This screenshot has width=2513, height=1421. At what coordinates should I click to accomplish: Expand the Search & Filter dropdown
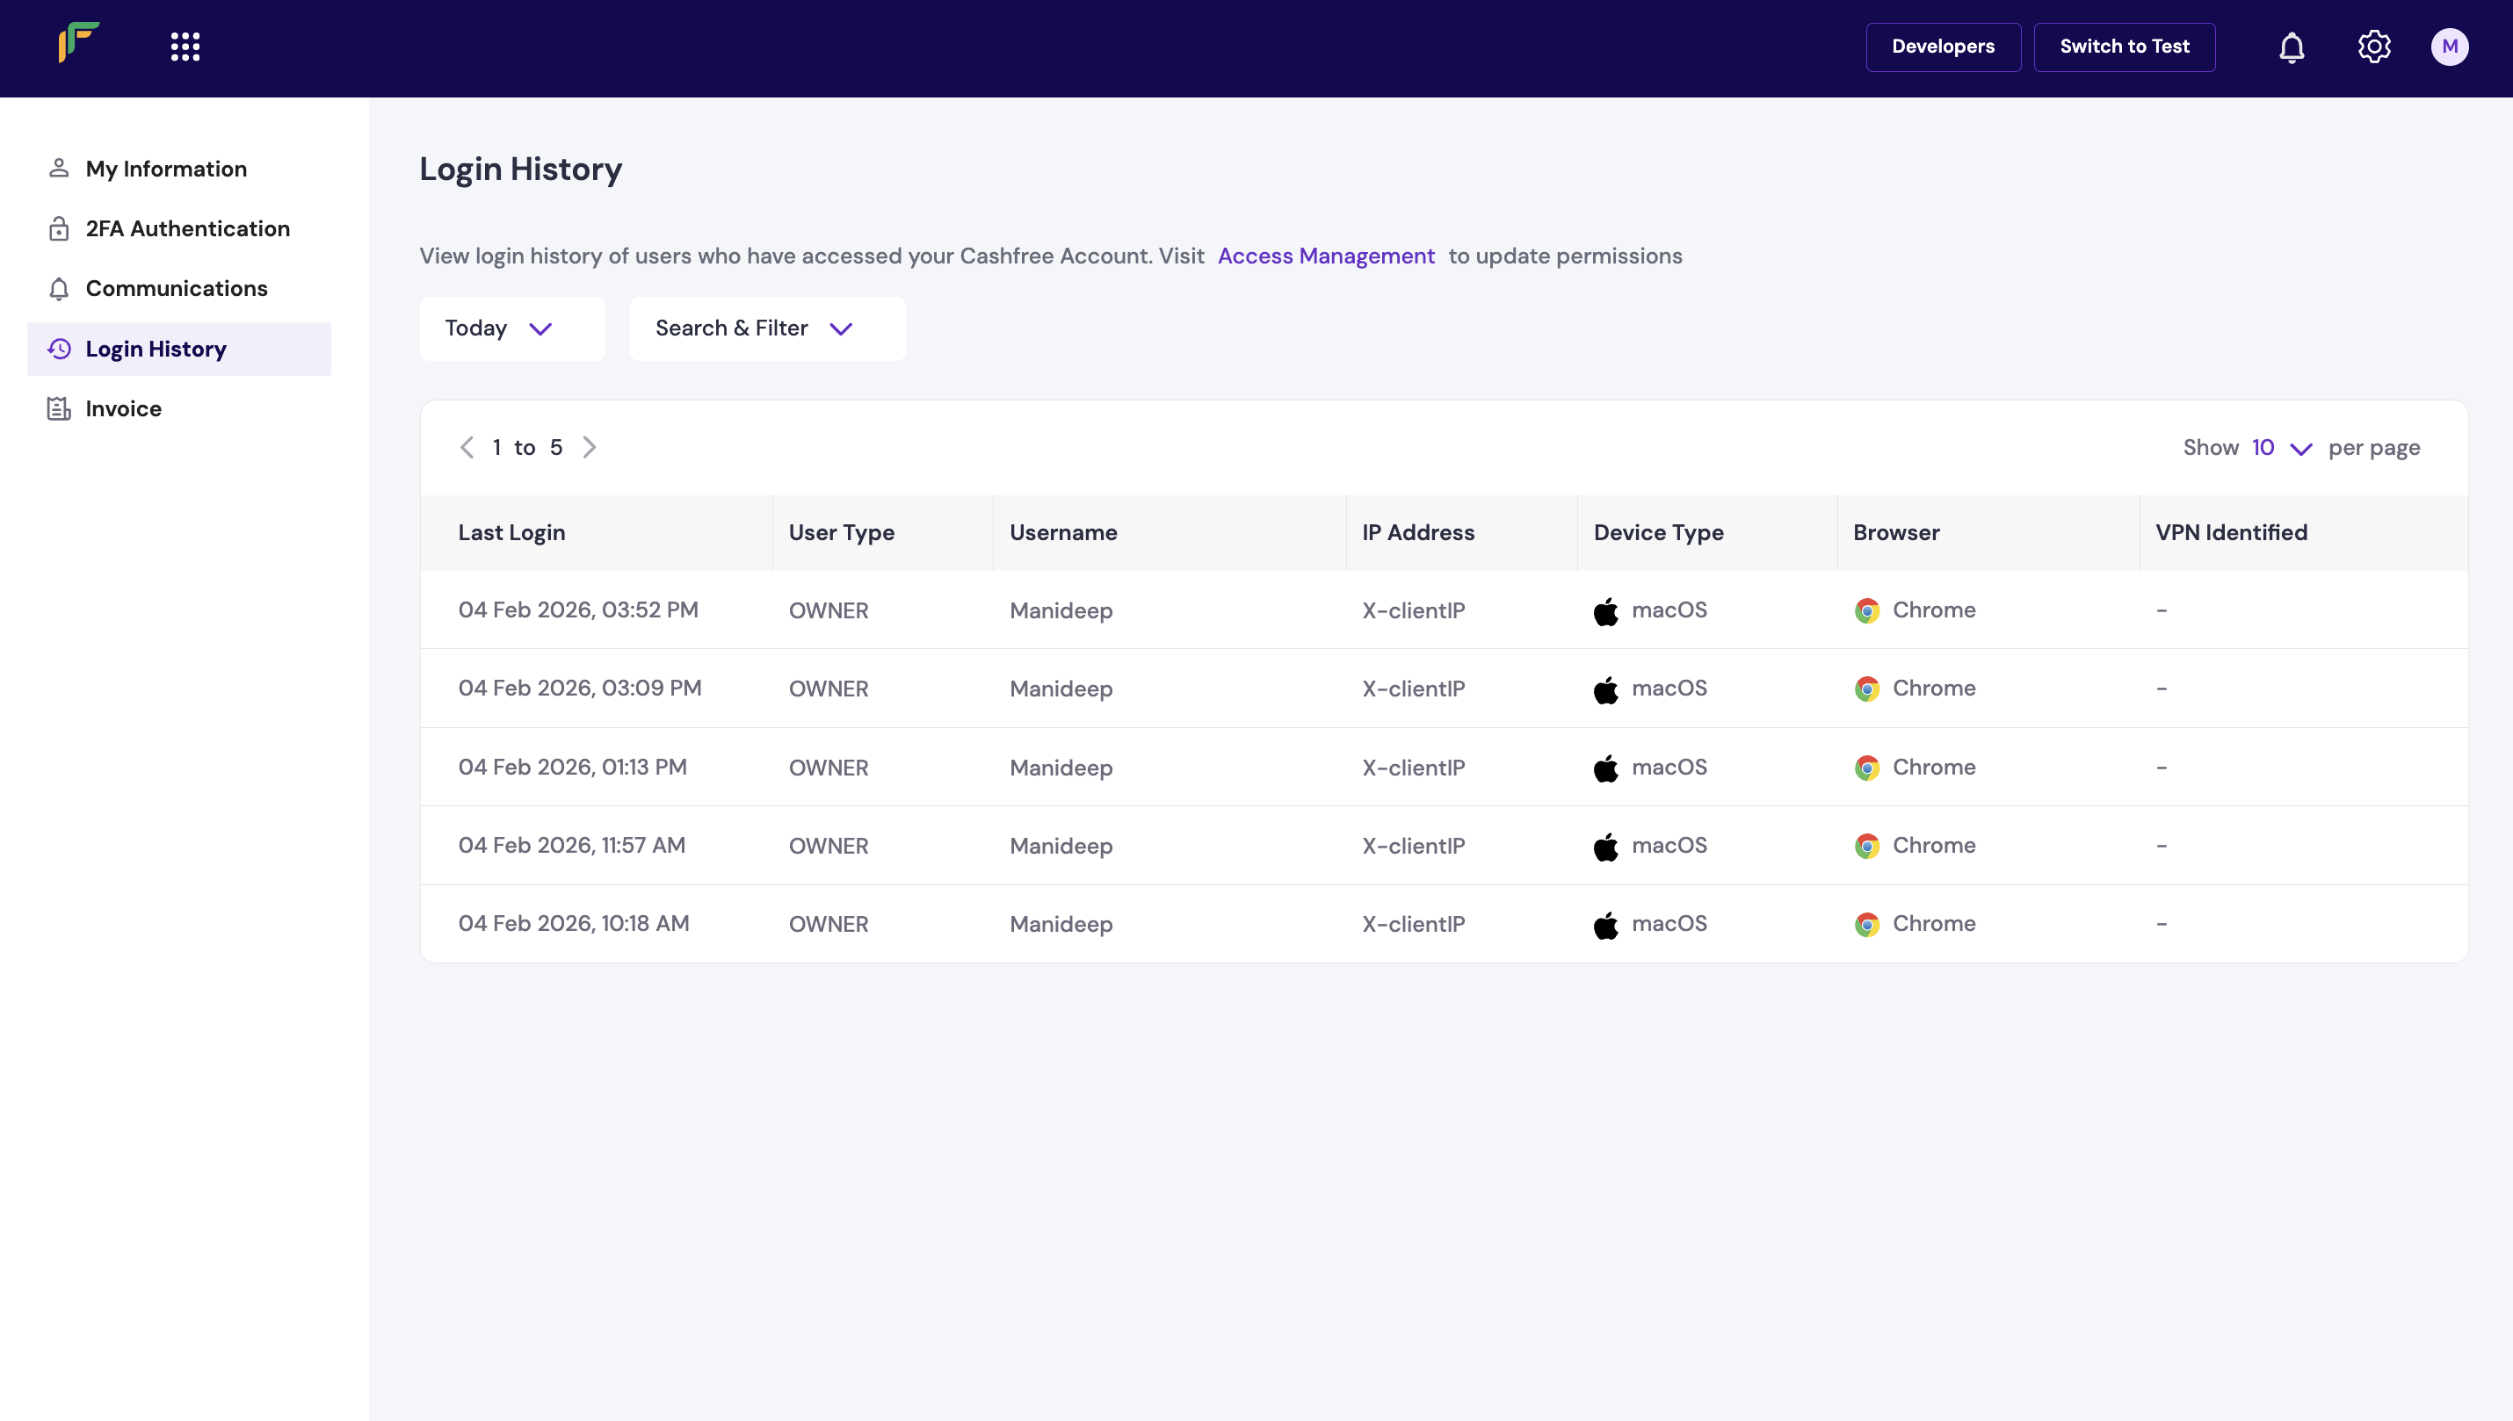click(767, 328)
